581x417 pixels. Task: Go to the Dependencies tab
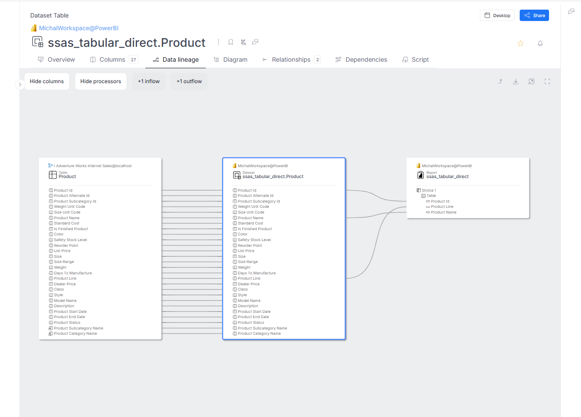click(361, 60)
